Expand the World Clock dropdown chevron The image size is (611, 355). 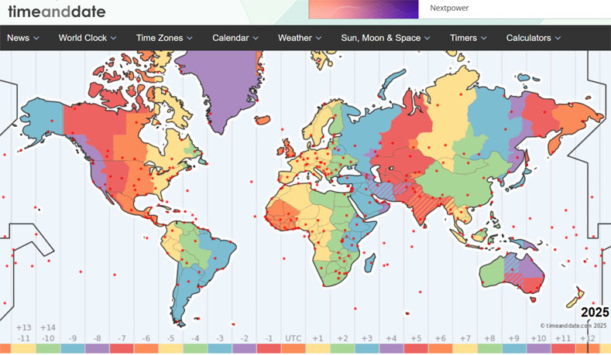tap(114, 38)
